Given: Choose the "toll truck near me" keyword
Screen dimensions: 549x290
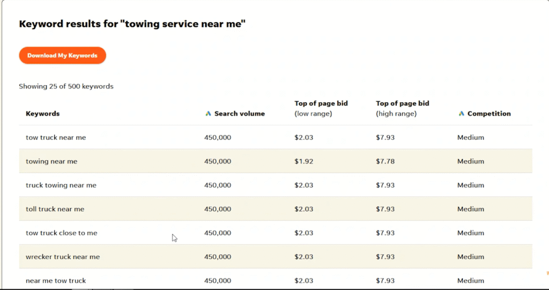Looking at the screenshot, I should (x=55, y=209).
